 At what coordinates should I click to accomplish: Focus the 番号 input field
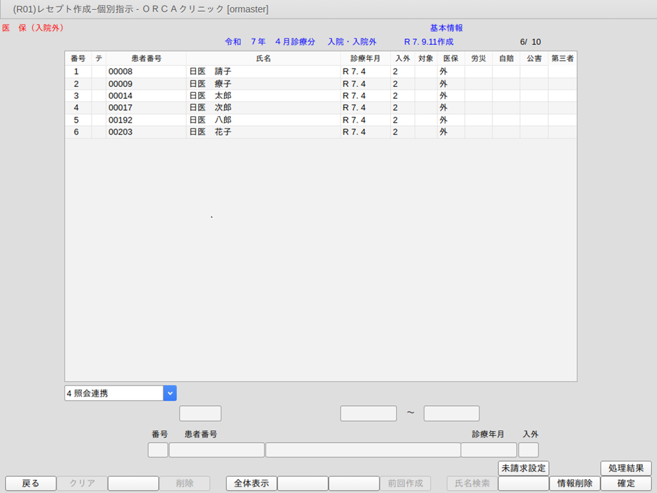(158, 450)
